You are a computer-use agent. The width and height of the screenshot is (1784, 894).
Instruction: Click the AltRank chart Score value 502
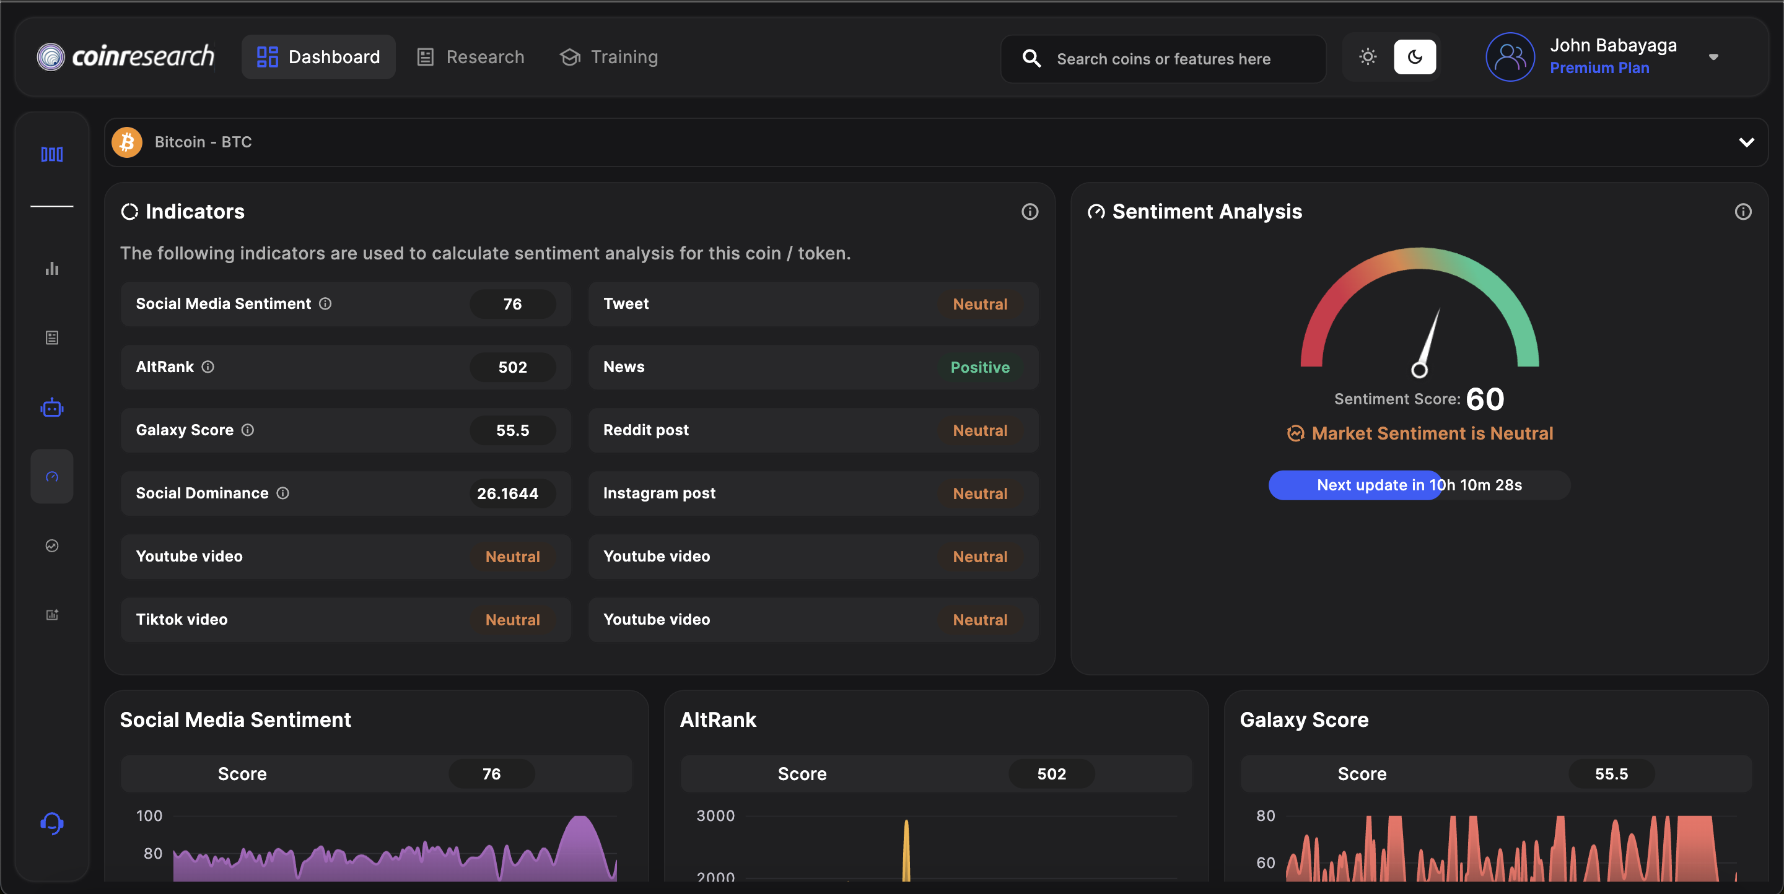[x=1051, y=774]
